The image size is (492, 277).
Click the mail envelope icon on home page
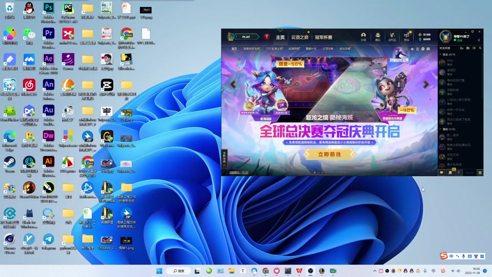428,49
